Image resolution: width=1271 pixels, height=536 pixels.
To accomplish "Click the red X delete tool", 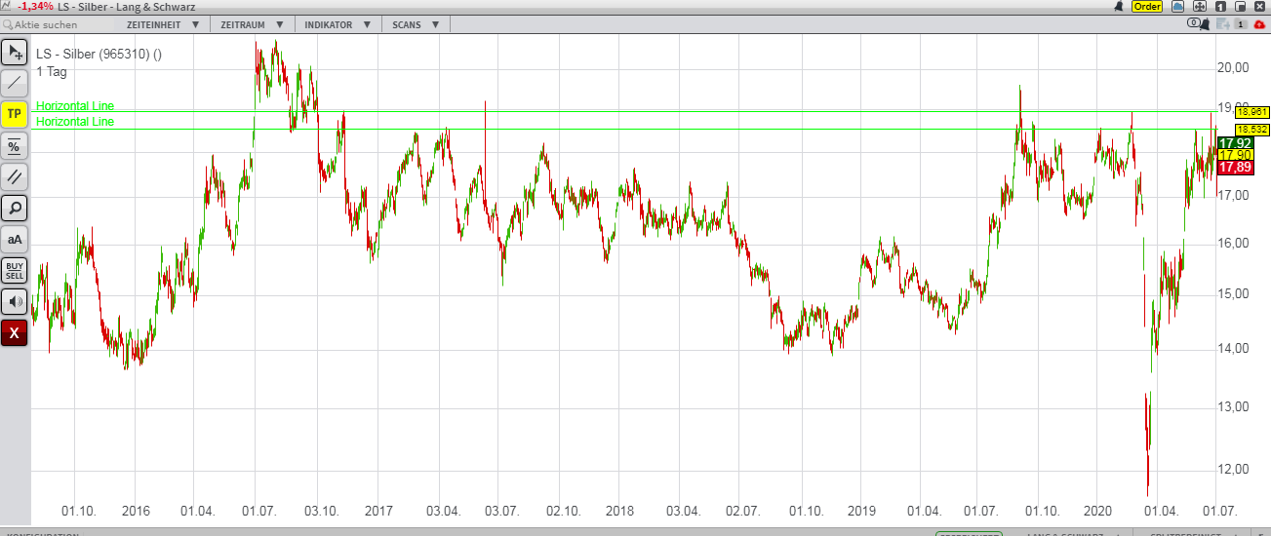I will [x=14, y=332].
